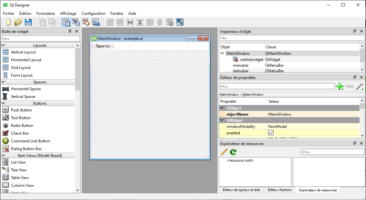Reload resources with green refresh icon

(x=233, y=152)
